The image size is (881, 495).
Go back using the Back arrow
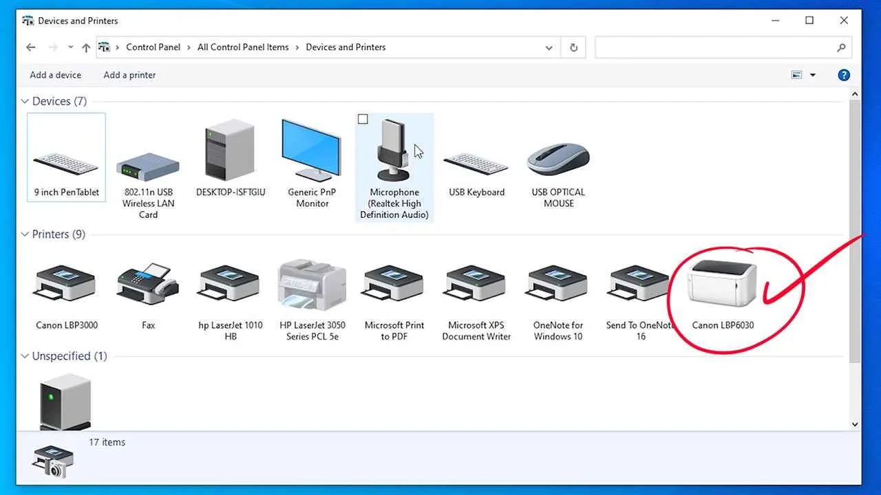(x=30, y=47)
